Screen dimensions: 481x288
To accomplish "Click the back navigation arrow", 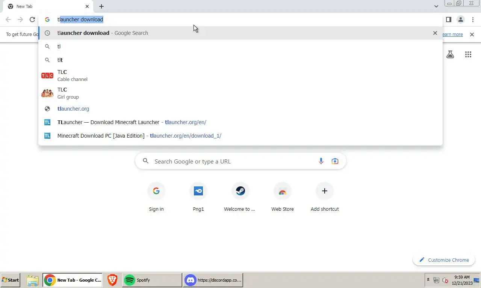I will coord(8,19).
